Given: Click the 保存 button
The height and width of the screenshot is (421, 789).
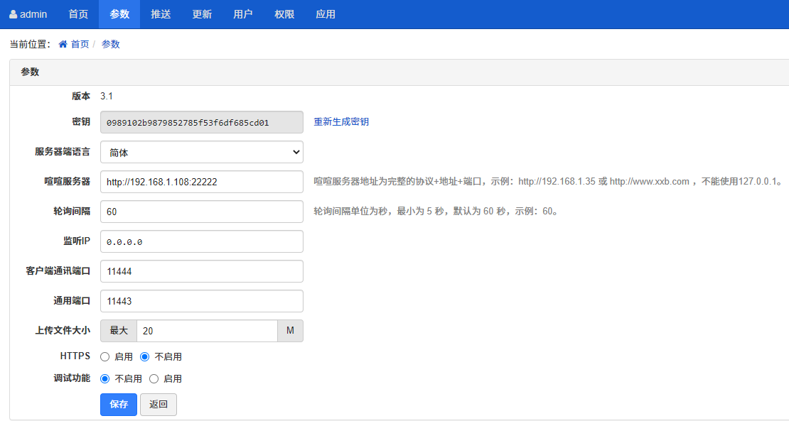Looking at the screenshot, I should pyautogui.click(x=119, y=405).
